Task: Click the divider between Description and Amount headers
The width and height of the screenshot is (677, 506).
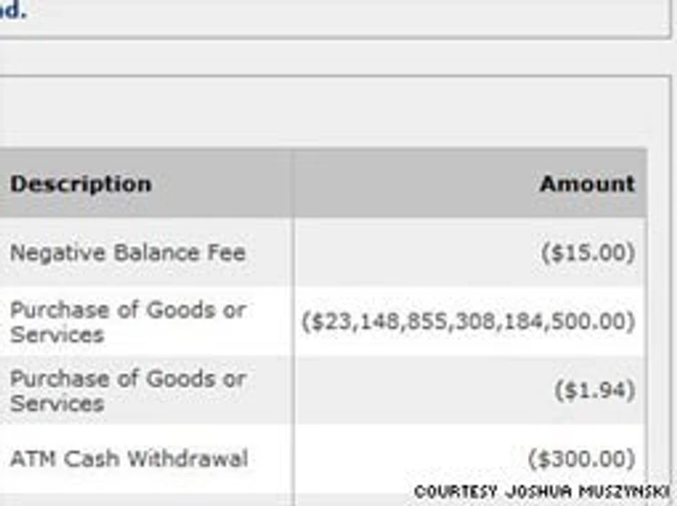Action: (x=293, y=184)
